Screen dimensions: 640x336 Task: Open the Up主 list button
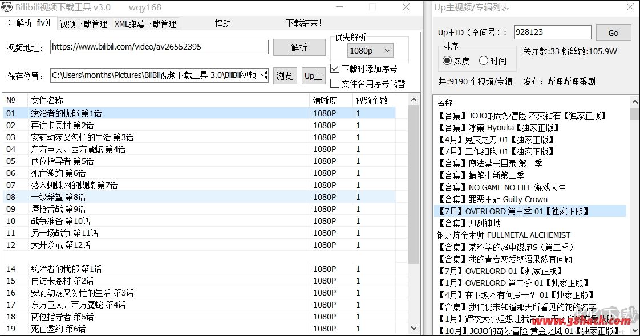pos(313,76)
